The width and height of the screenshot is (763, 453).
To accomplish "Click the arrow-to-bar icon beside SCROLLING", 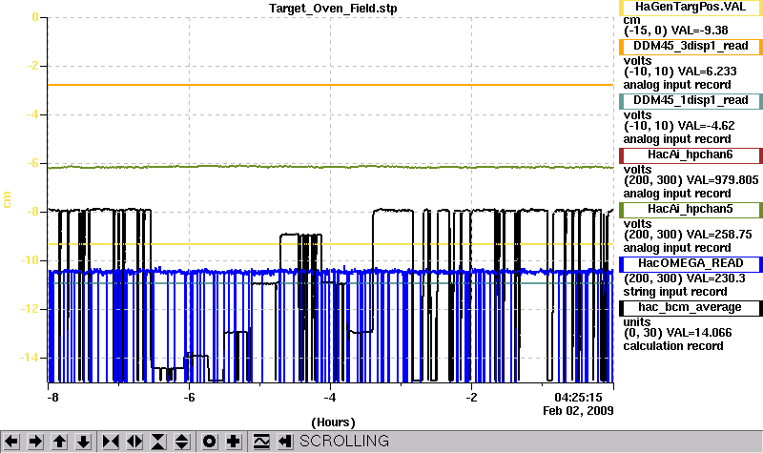I will pos(285,442).
